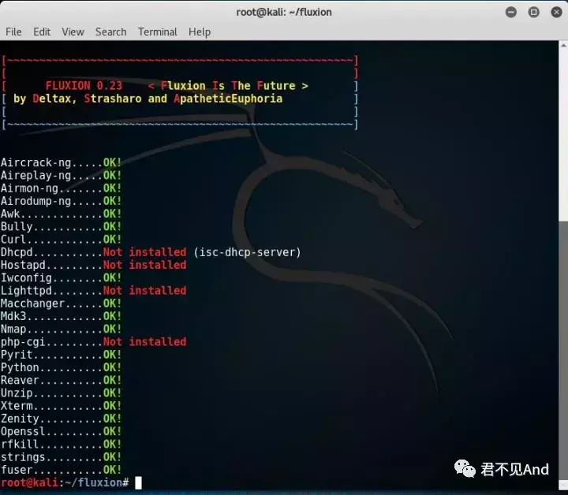Click the Dhcpd Not installed line
This screenshot has height=495, width=568.
pos(151,252)
